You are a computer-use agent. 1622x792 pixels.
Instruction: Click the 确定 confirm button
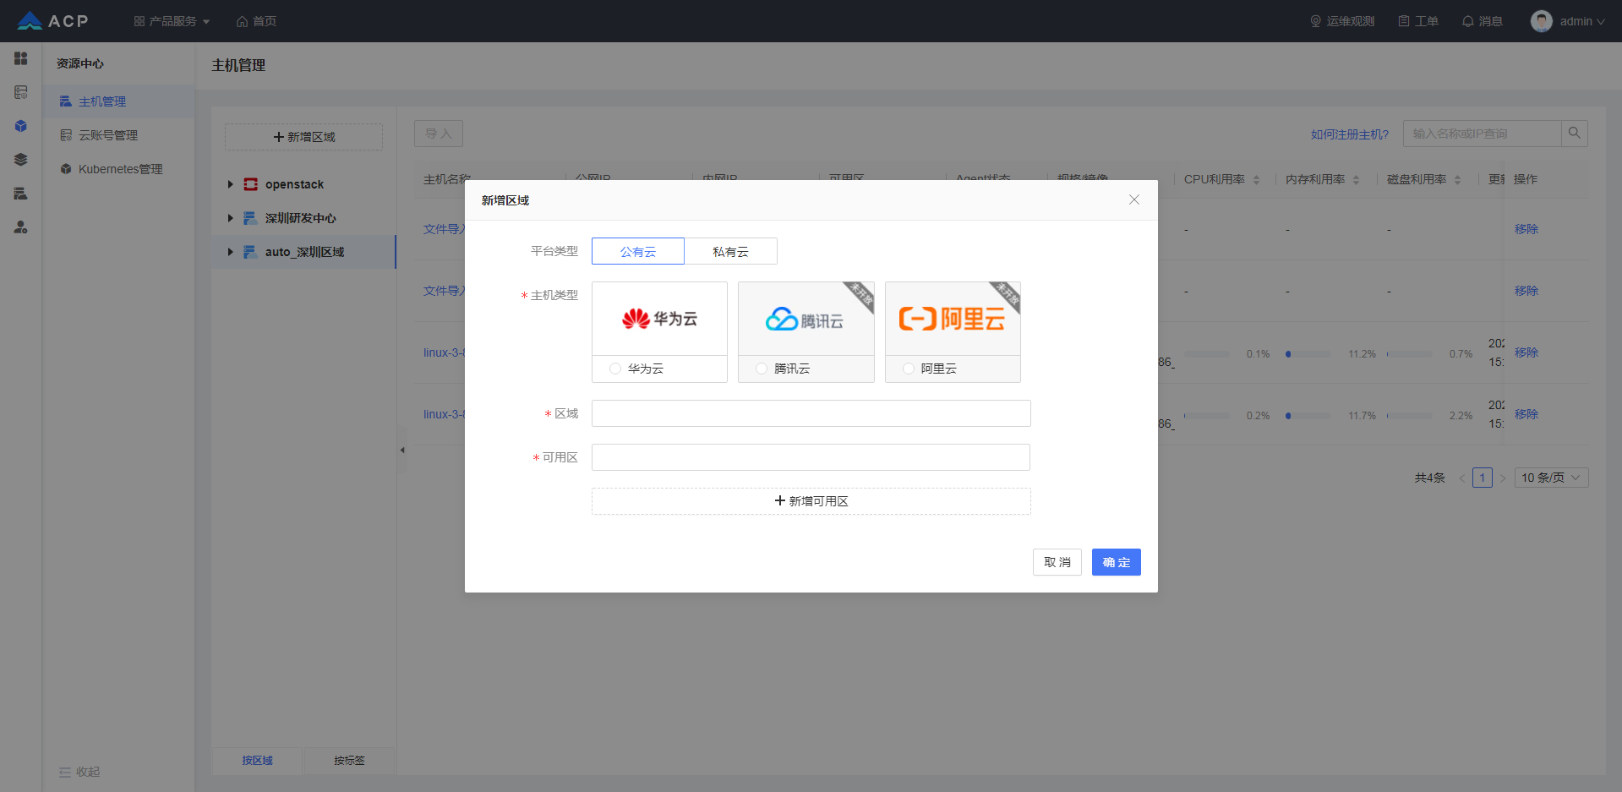[1117, 562]
